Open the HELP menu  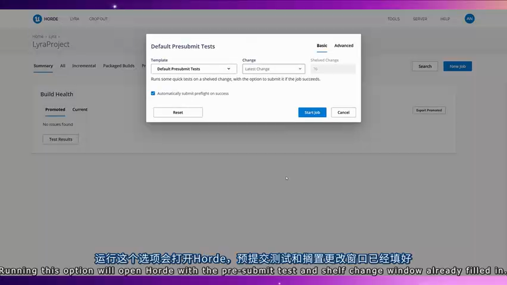[x=445, y=19]
